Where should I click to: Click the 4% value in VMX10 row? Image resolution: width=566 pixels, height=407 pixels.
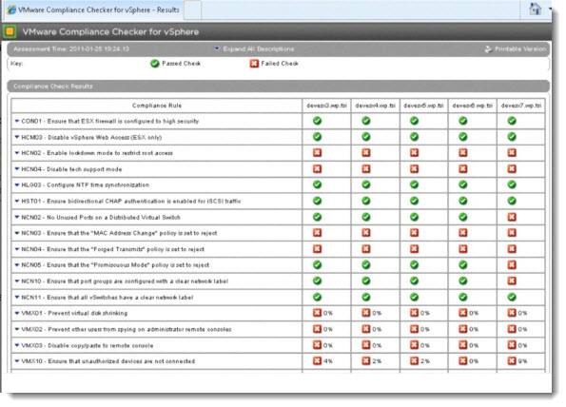328,361
